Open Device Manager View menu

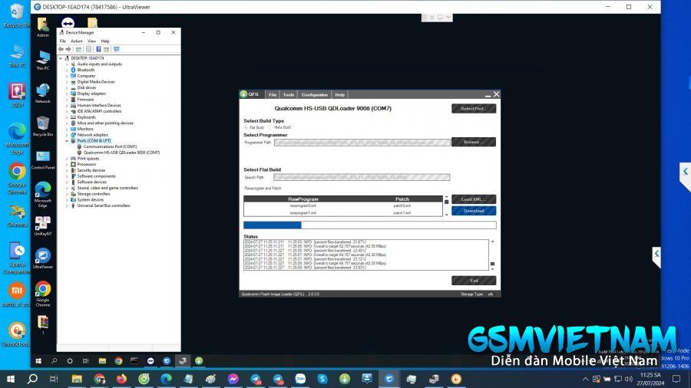point(91,41)
